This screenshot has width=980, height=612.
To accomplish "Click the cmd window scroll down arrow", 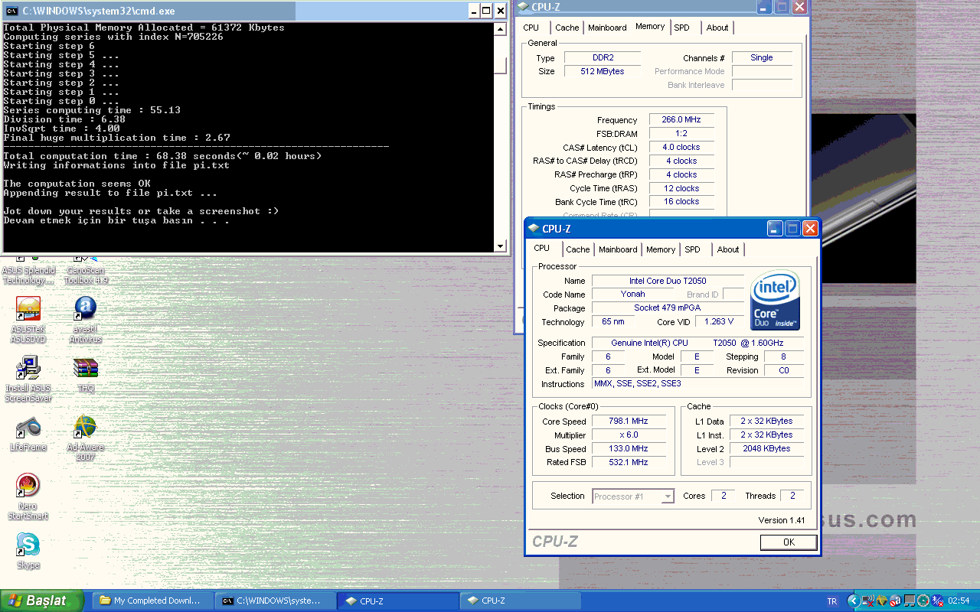I will tap(501, 246).
